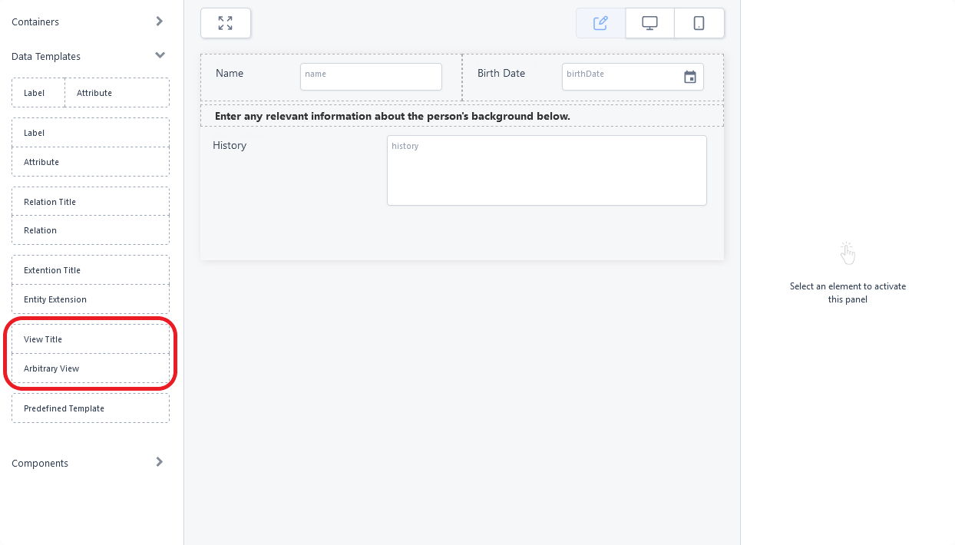This screenshot has width=955, height=545.
Task: Switch to desktop preview monitor icon
Action: 649,23
